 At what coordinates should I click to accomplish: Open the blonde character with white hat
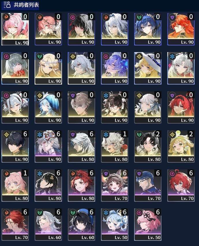(x=148, y=68)
